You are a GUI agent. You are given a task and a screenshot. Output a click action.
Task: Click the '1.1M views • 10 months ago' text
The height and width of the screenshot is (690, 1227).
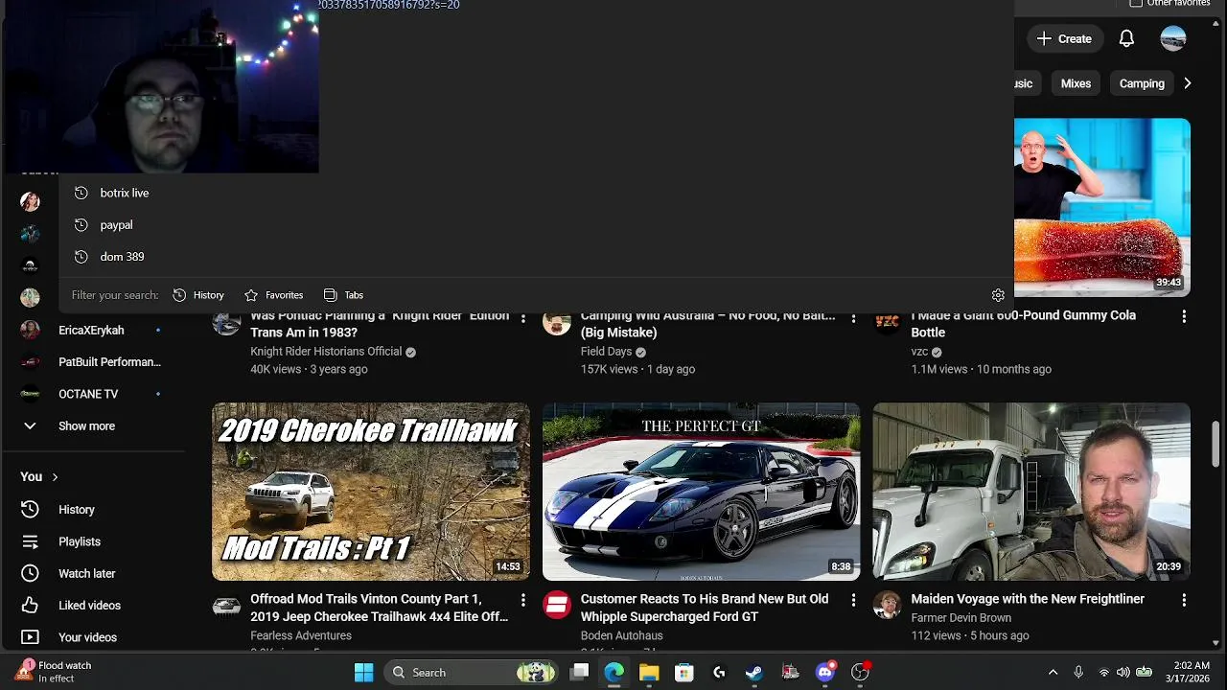pos(981,369)
